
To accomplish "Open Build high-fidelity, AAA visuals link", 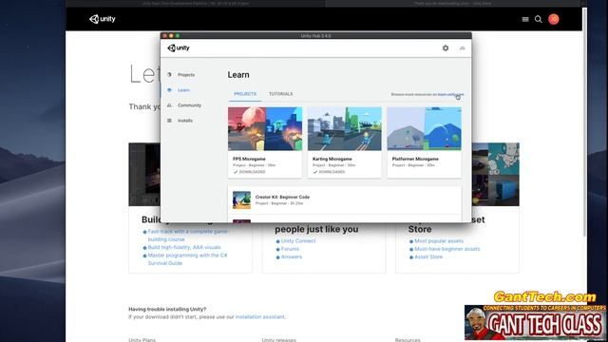I will pos(184,247).
